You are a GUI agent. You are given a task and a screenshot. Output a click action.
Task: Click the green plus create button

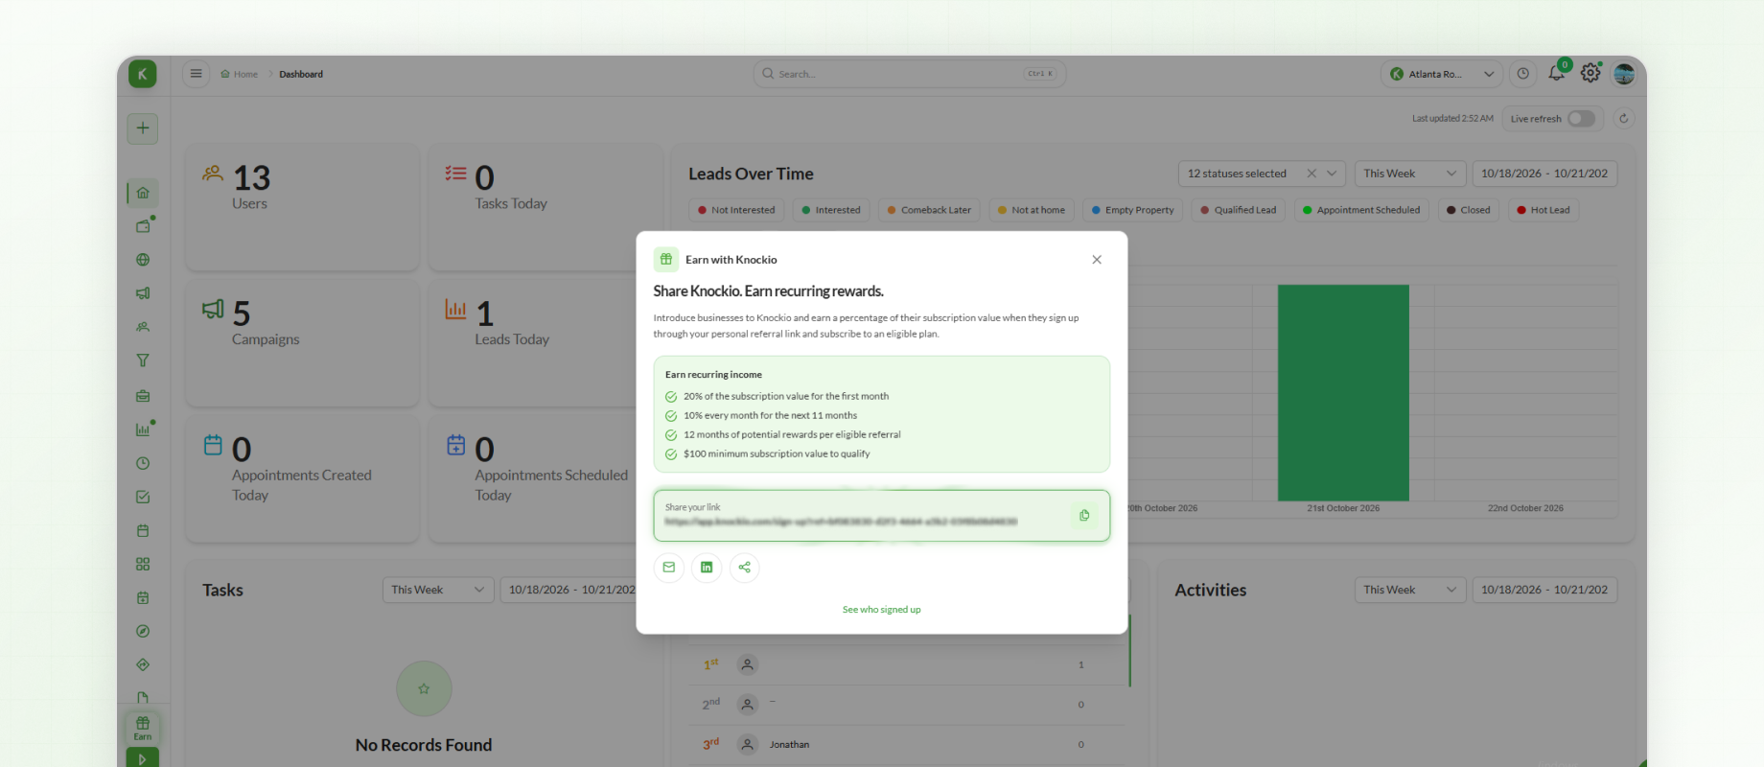pos(143,128)
